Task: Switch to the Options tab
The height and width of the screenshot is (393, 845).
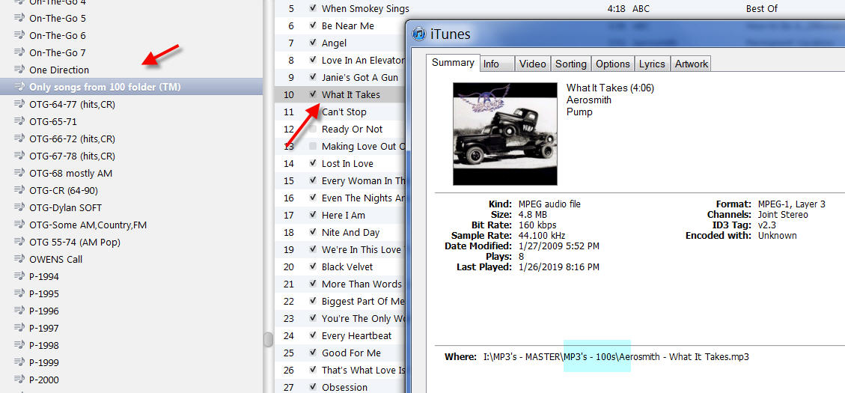Action: point(613,64)
